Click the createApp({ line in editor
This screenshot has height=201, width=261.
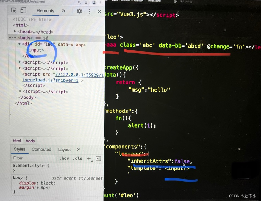(x=121, y=67)
